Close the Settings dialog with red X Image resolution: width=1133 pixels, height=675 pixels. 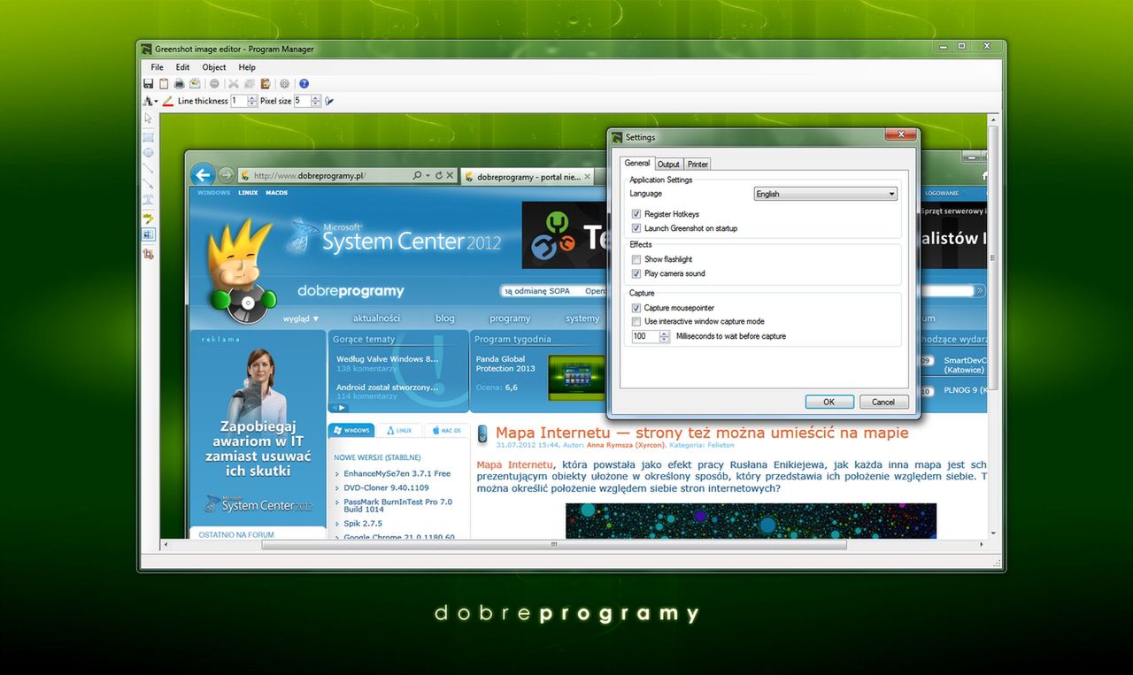coord(900,134)
